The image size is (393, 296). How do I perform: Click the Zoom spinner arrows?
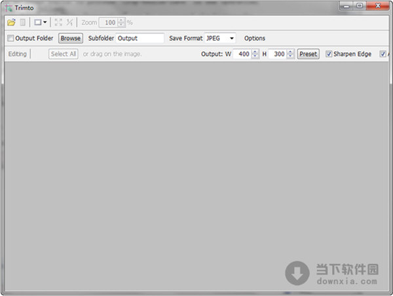[121, 22]
